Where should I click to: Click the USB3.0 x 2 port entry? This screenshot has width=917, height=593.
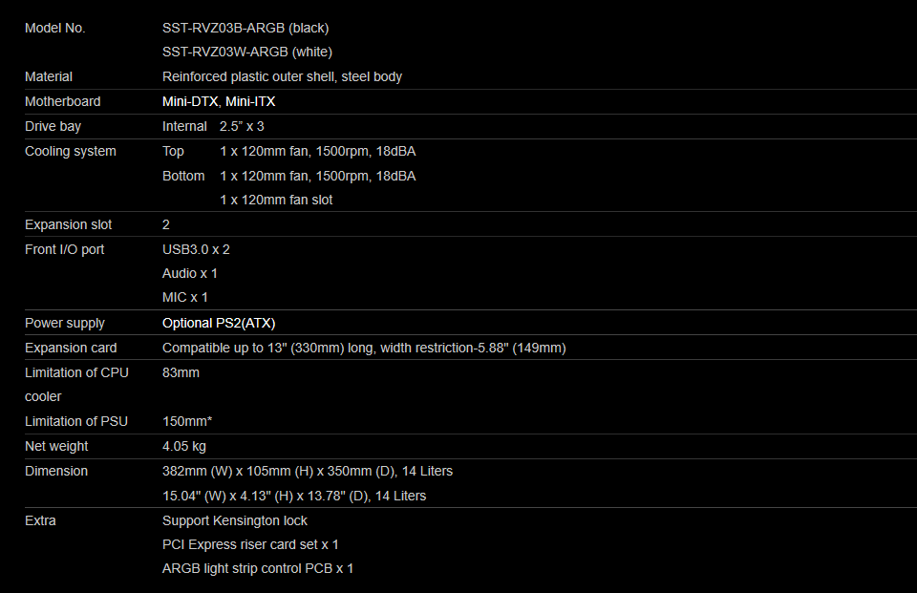[x=196, y=249]
